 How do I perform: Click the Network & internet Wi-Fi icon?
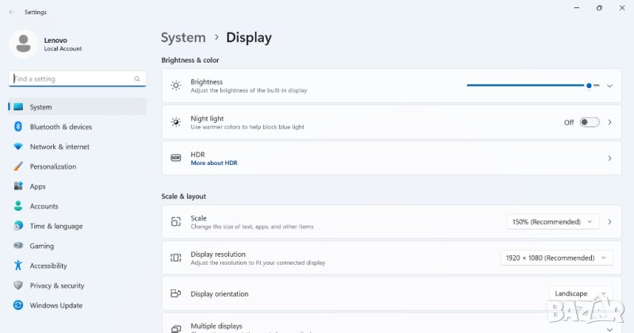click(17, 147)
